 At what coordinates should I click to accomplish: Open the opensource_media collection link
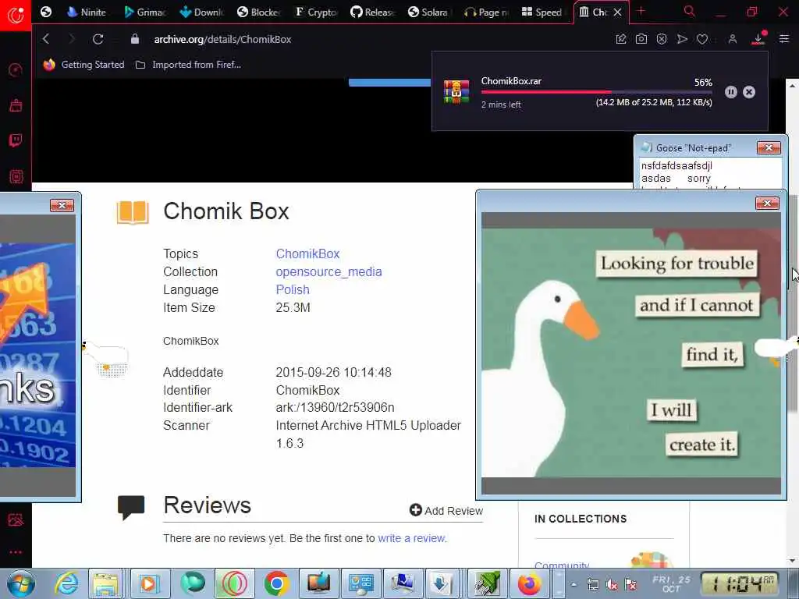click(328, 271)
